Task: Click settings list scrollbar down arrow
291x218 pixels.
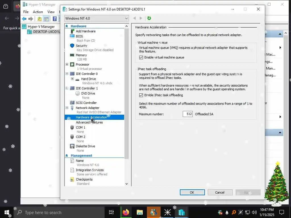Action: (x=126, y=184)
